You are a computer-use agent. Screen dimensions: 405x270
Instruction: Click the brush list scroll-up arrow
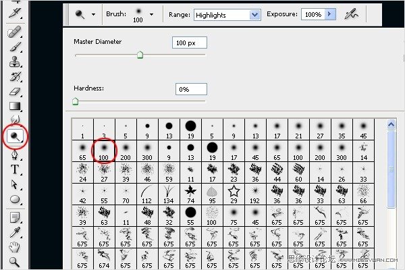pos(391,125)
